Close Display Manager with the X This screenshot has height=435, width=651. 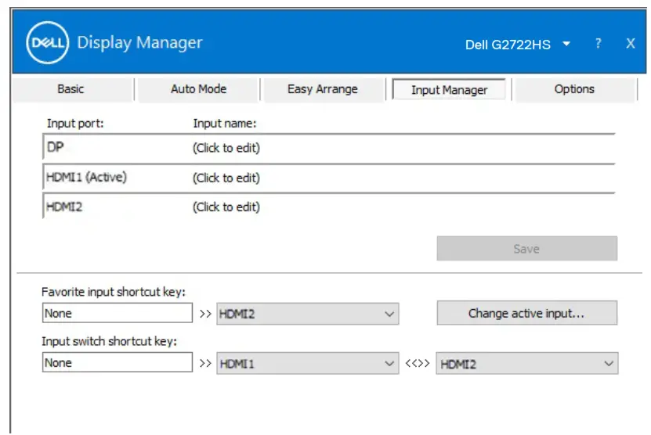(631, 43)
